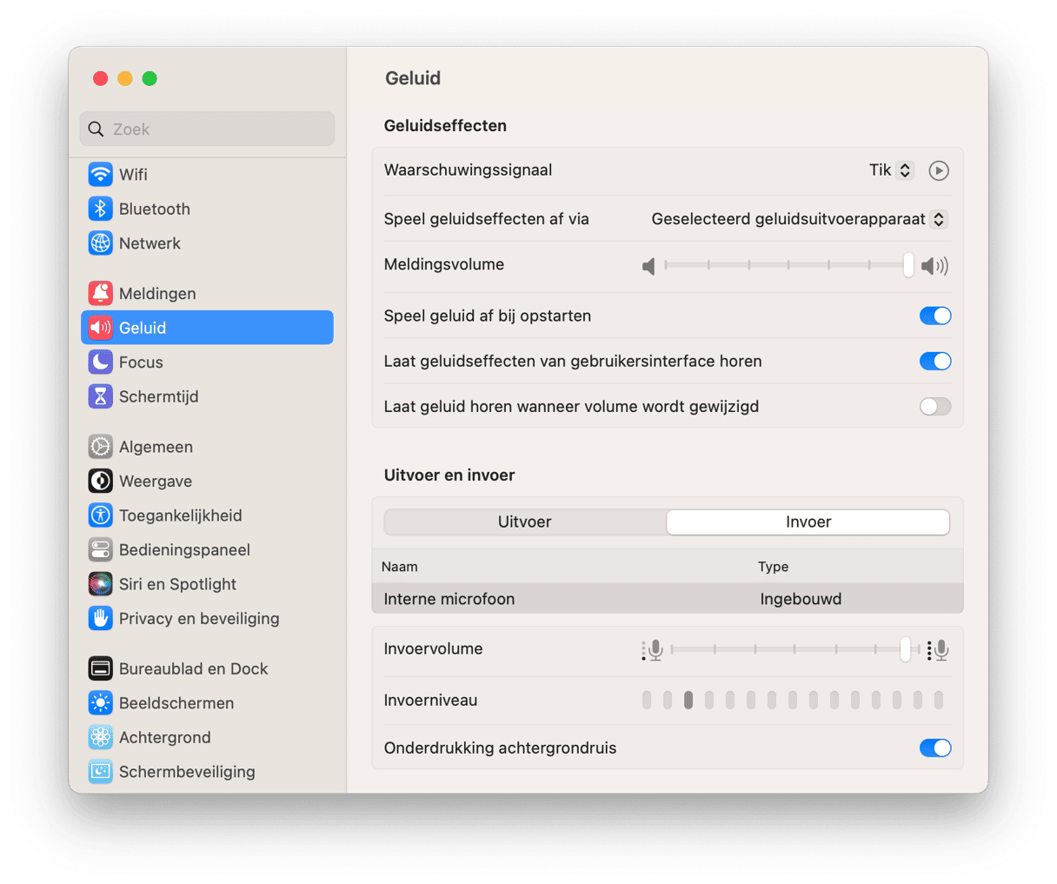Click the Geluid page title
The image size is (1057, 884).
[x=413, y=78]
